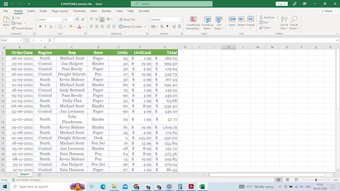Increase decimal places
This screenshot has height=191, width=340.
click(x=173, y=26)
